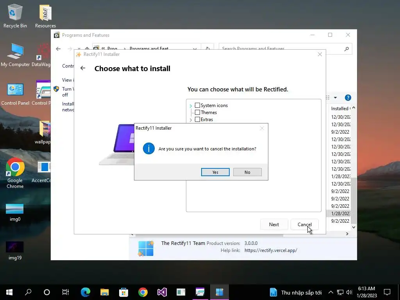
Task: Open taskbar Search magnifier
Action: [28, 292]
